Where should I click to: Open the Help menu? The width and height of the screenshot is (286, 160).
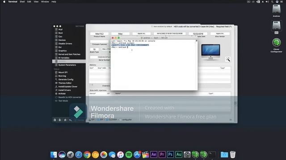click(x=54, y=2)
